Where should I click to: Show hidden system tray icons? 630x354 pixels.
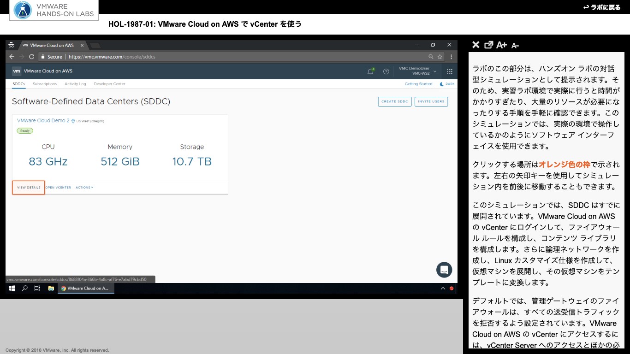click(443, 289)
